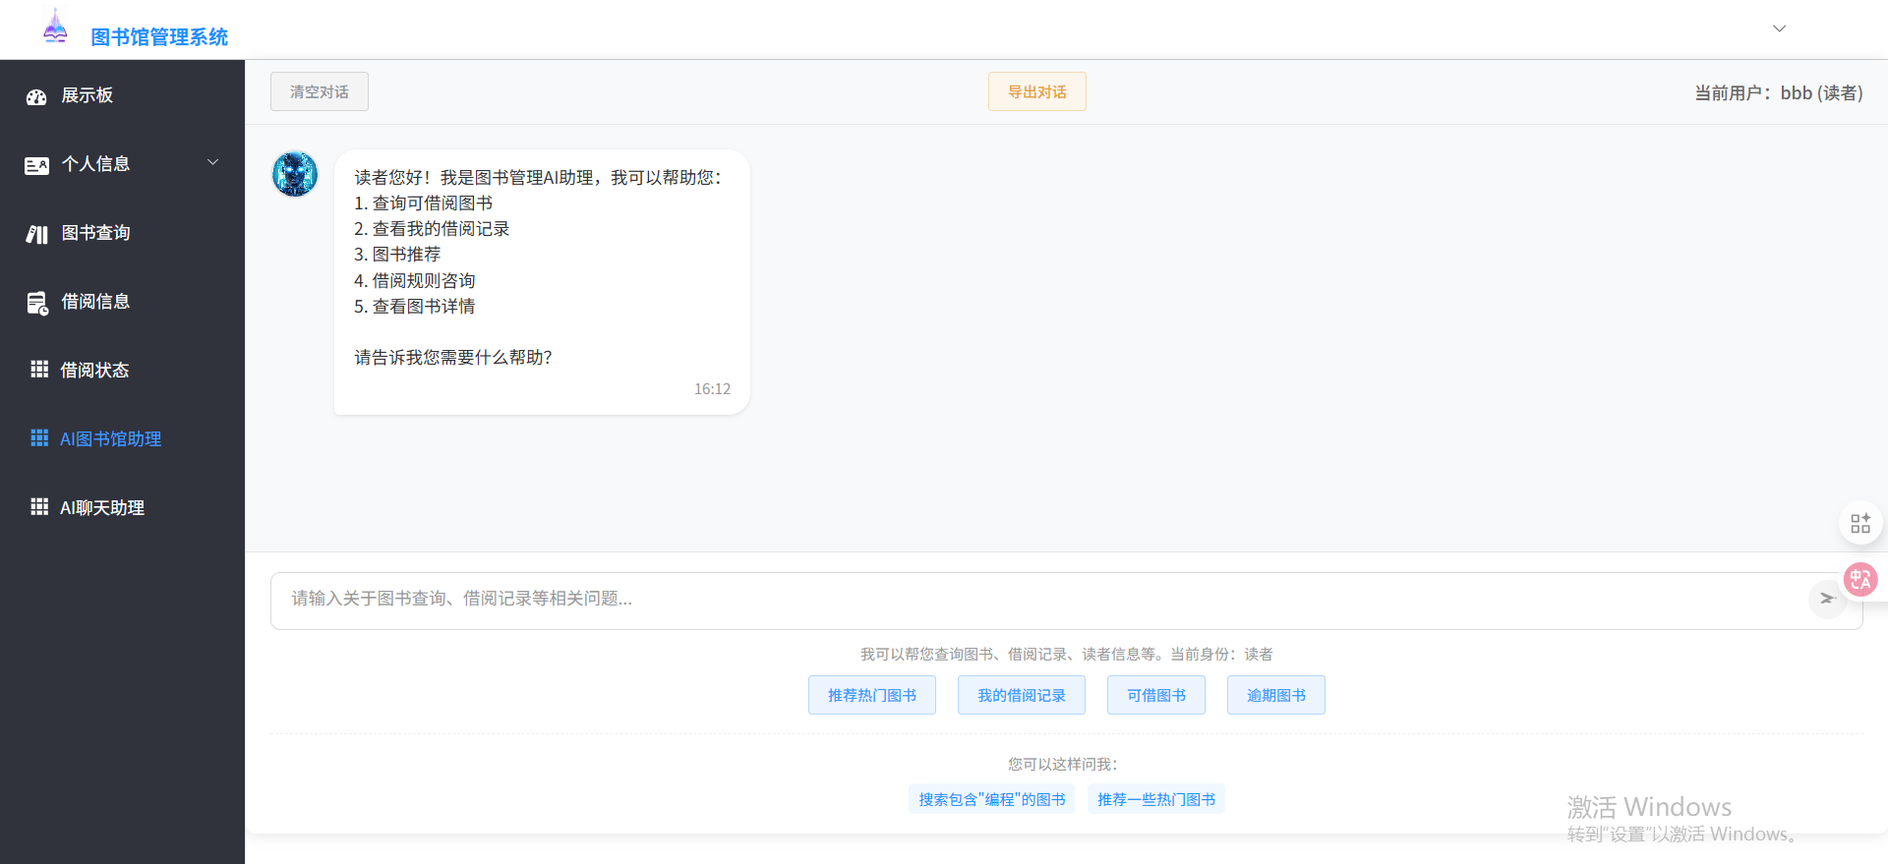The width and height of the screenshot is (1888, 864).
Task: Send message with the arrow icon
Action: 1827,599
